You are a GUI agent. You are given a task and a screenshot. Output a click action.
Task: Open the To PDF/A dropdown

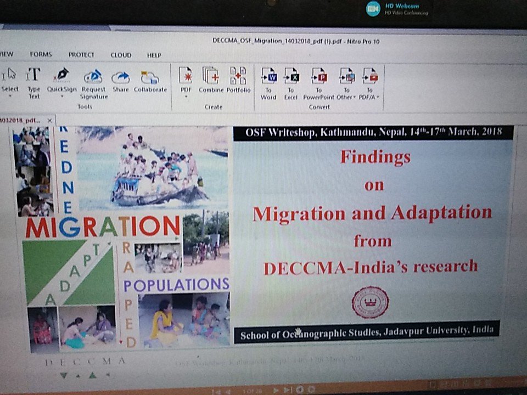pos(378,98)
